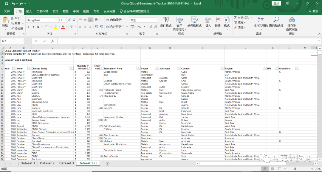This screenshot has height=172, width=322.
Task: Click the 共享 (Share) button
Action: coord(313,11)
